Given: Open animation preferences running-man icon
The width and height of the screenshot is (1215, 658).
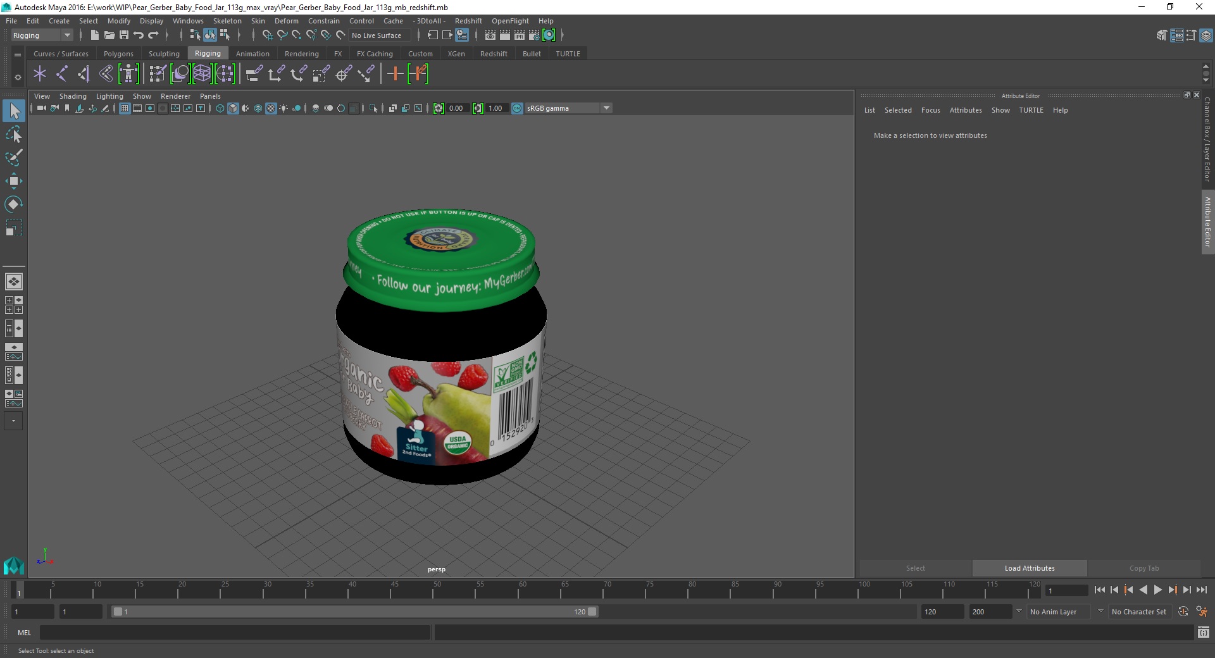Looking at the screenshot, I should (1202, 612).
